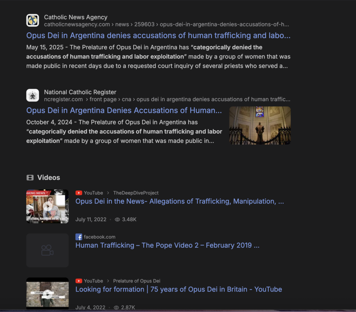Click the Videos section heading
This screenshot has height=312, width=356.
[49, 178]
